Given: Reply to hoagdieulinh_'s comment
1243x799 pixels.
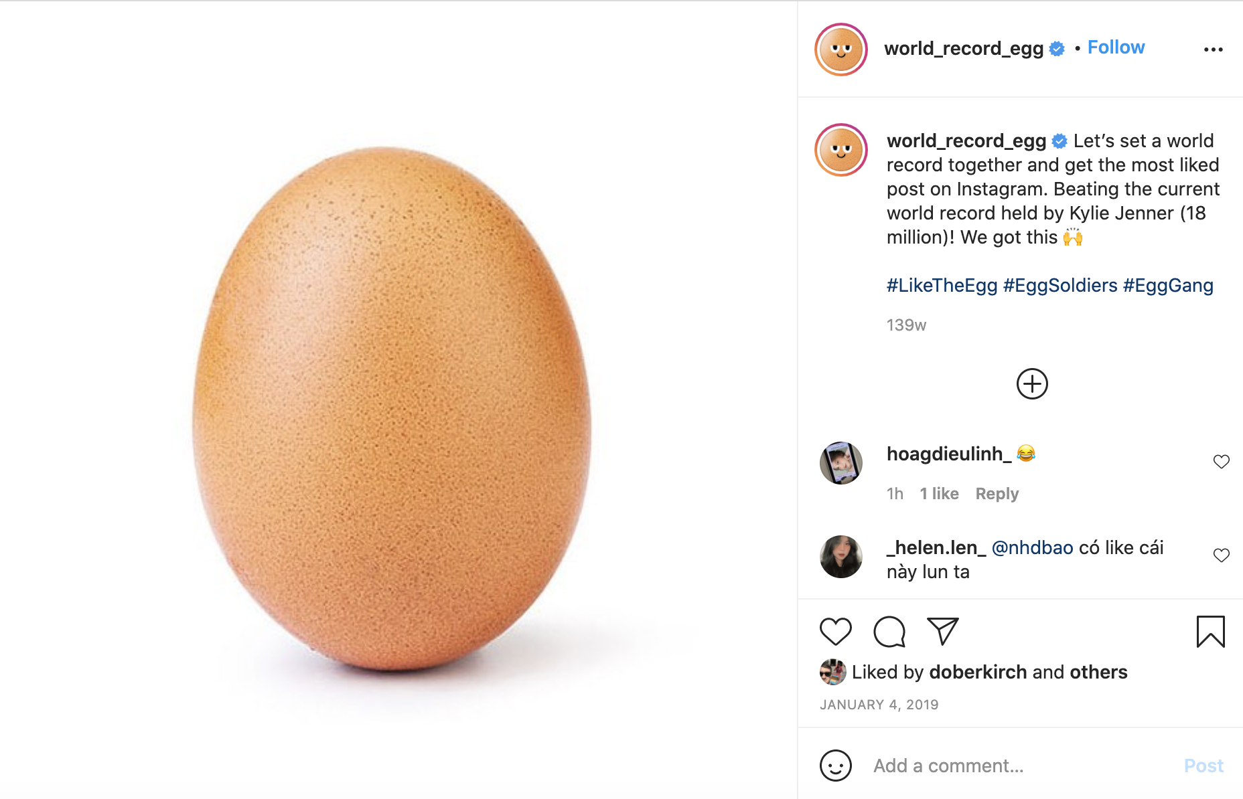Looking at the screenshot, I should pos(997,494).
